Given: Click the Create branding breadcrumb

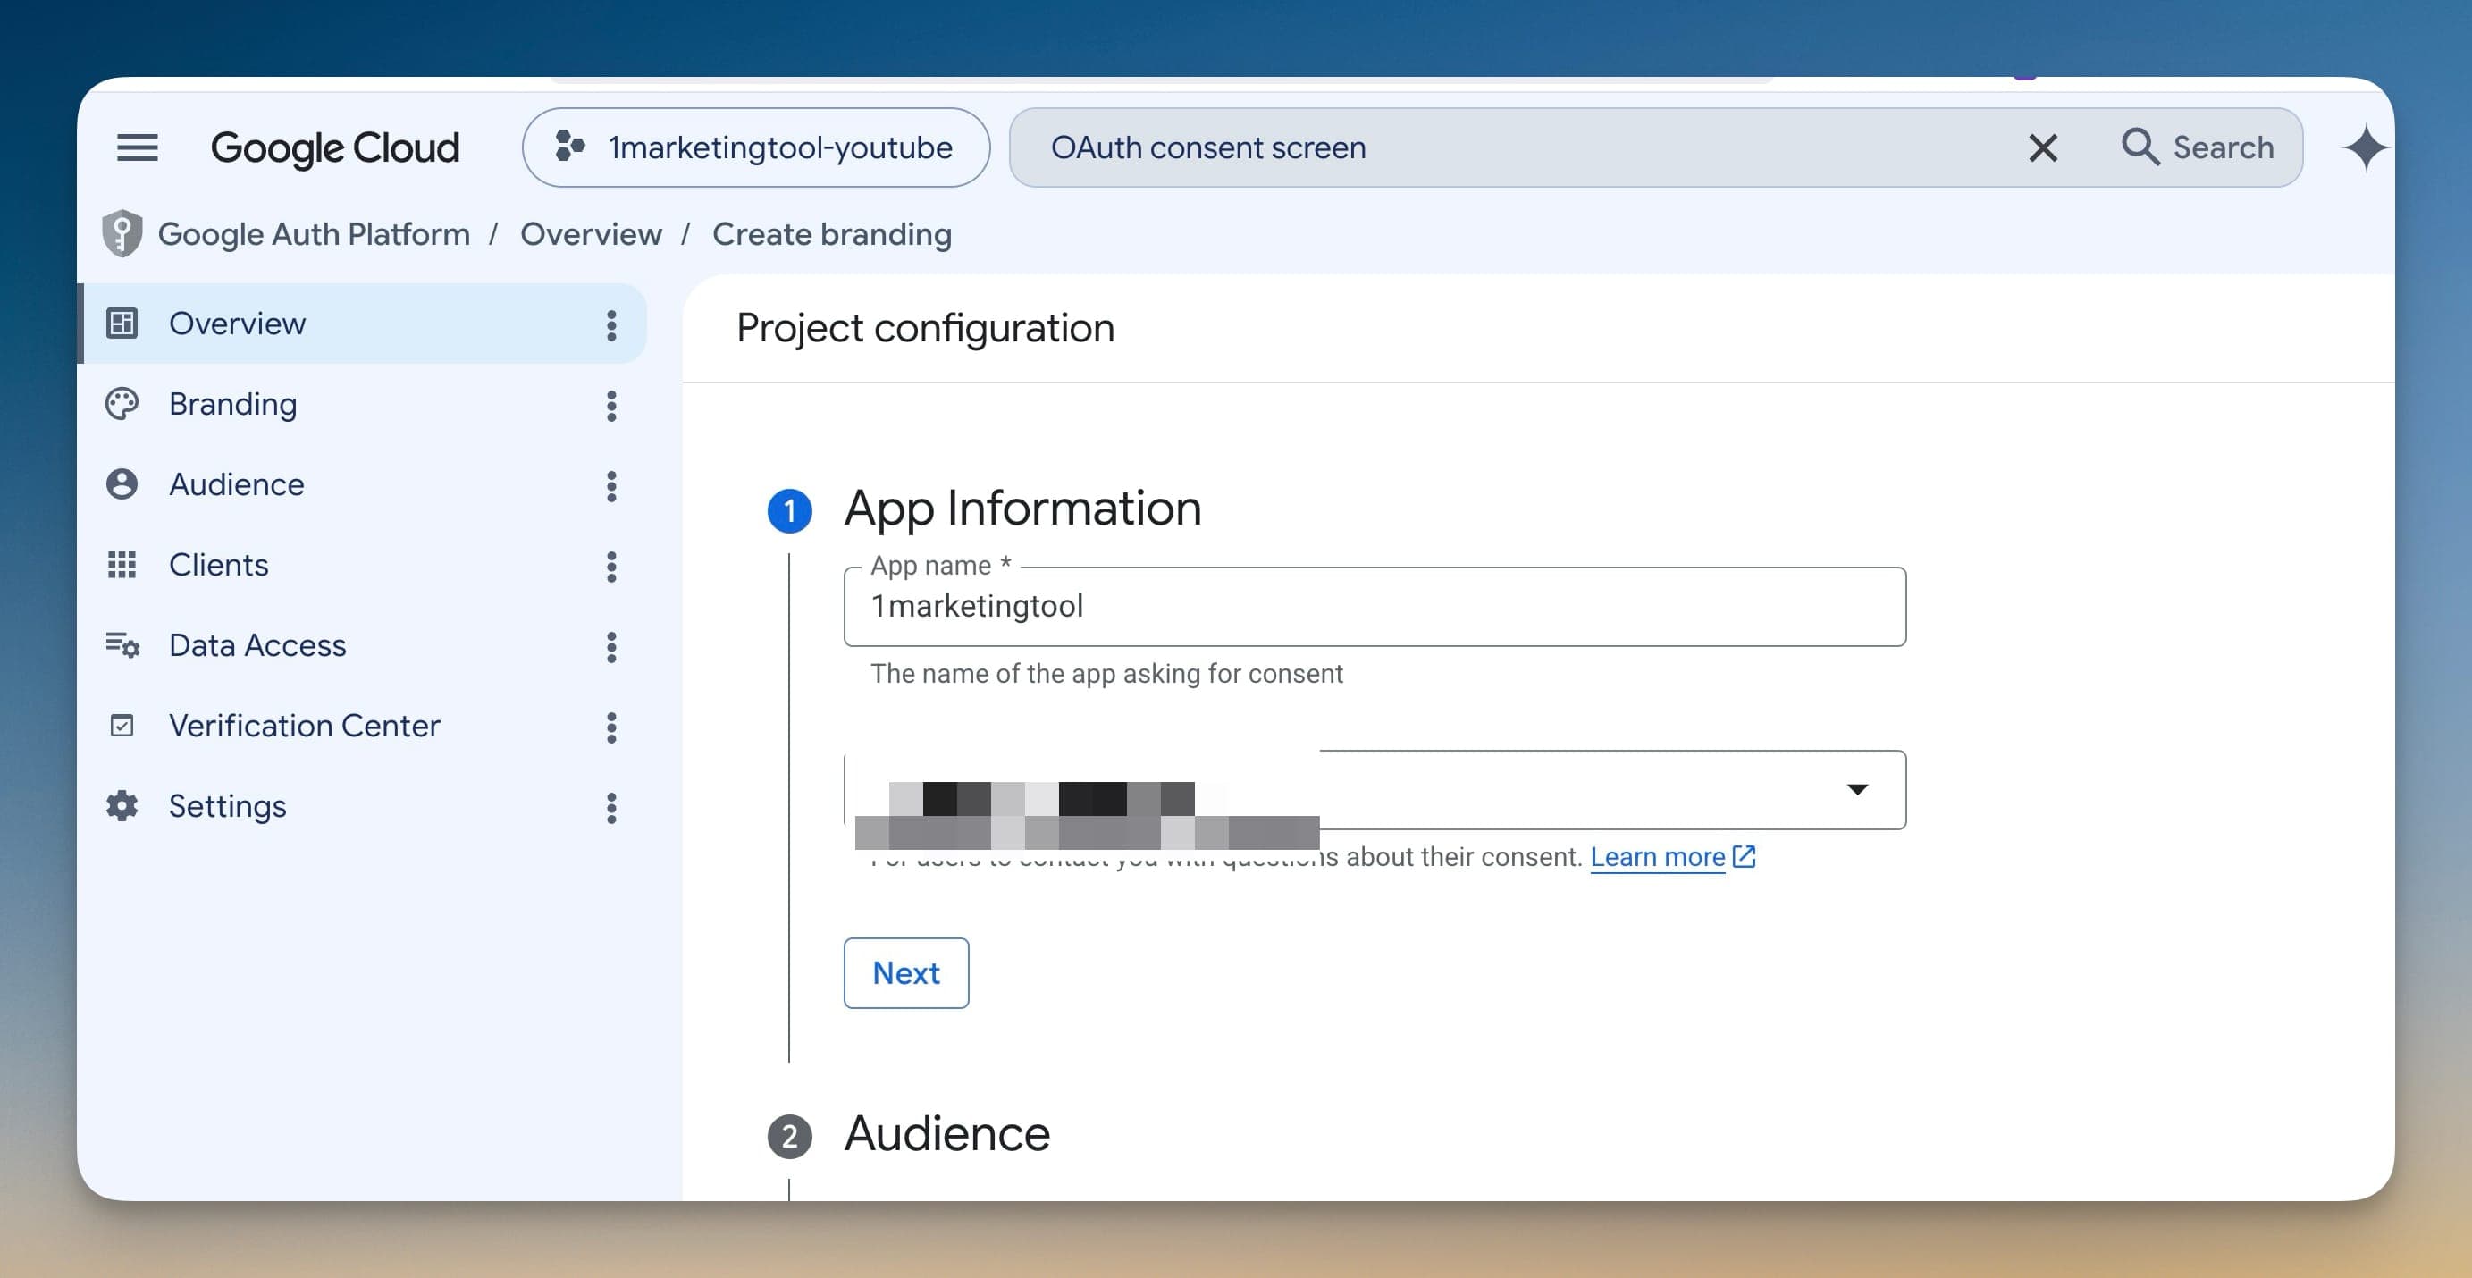Looking at the screenshot, I should click(832, 234).
